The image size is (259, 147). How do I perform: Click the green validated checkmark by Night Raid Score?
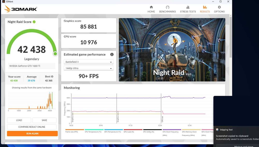click(34, 22)
